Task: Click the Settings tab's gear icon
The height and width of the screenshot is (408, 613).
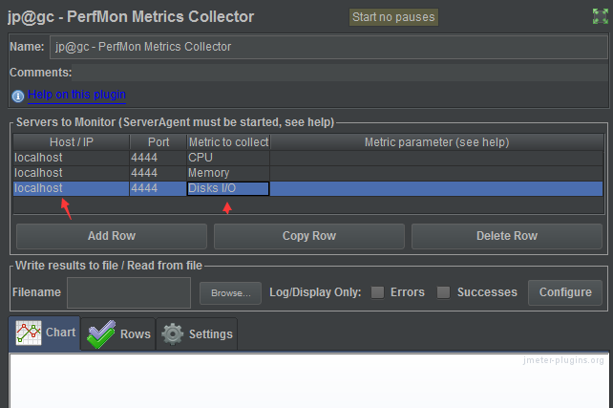Action: point(173,334)
